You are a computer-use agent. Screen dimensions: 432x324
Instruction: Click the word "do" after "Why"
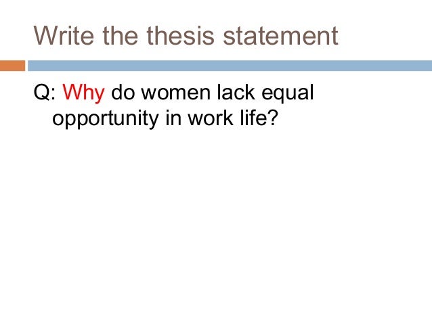pos(123,92)
